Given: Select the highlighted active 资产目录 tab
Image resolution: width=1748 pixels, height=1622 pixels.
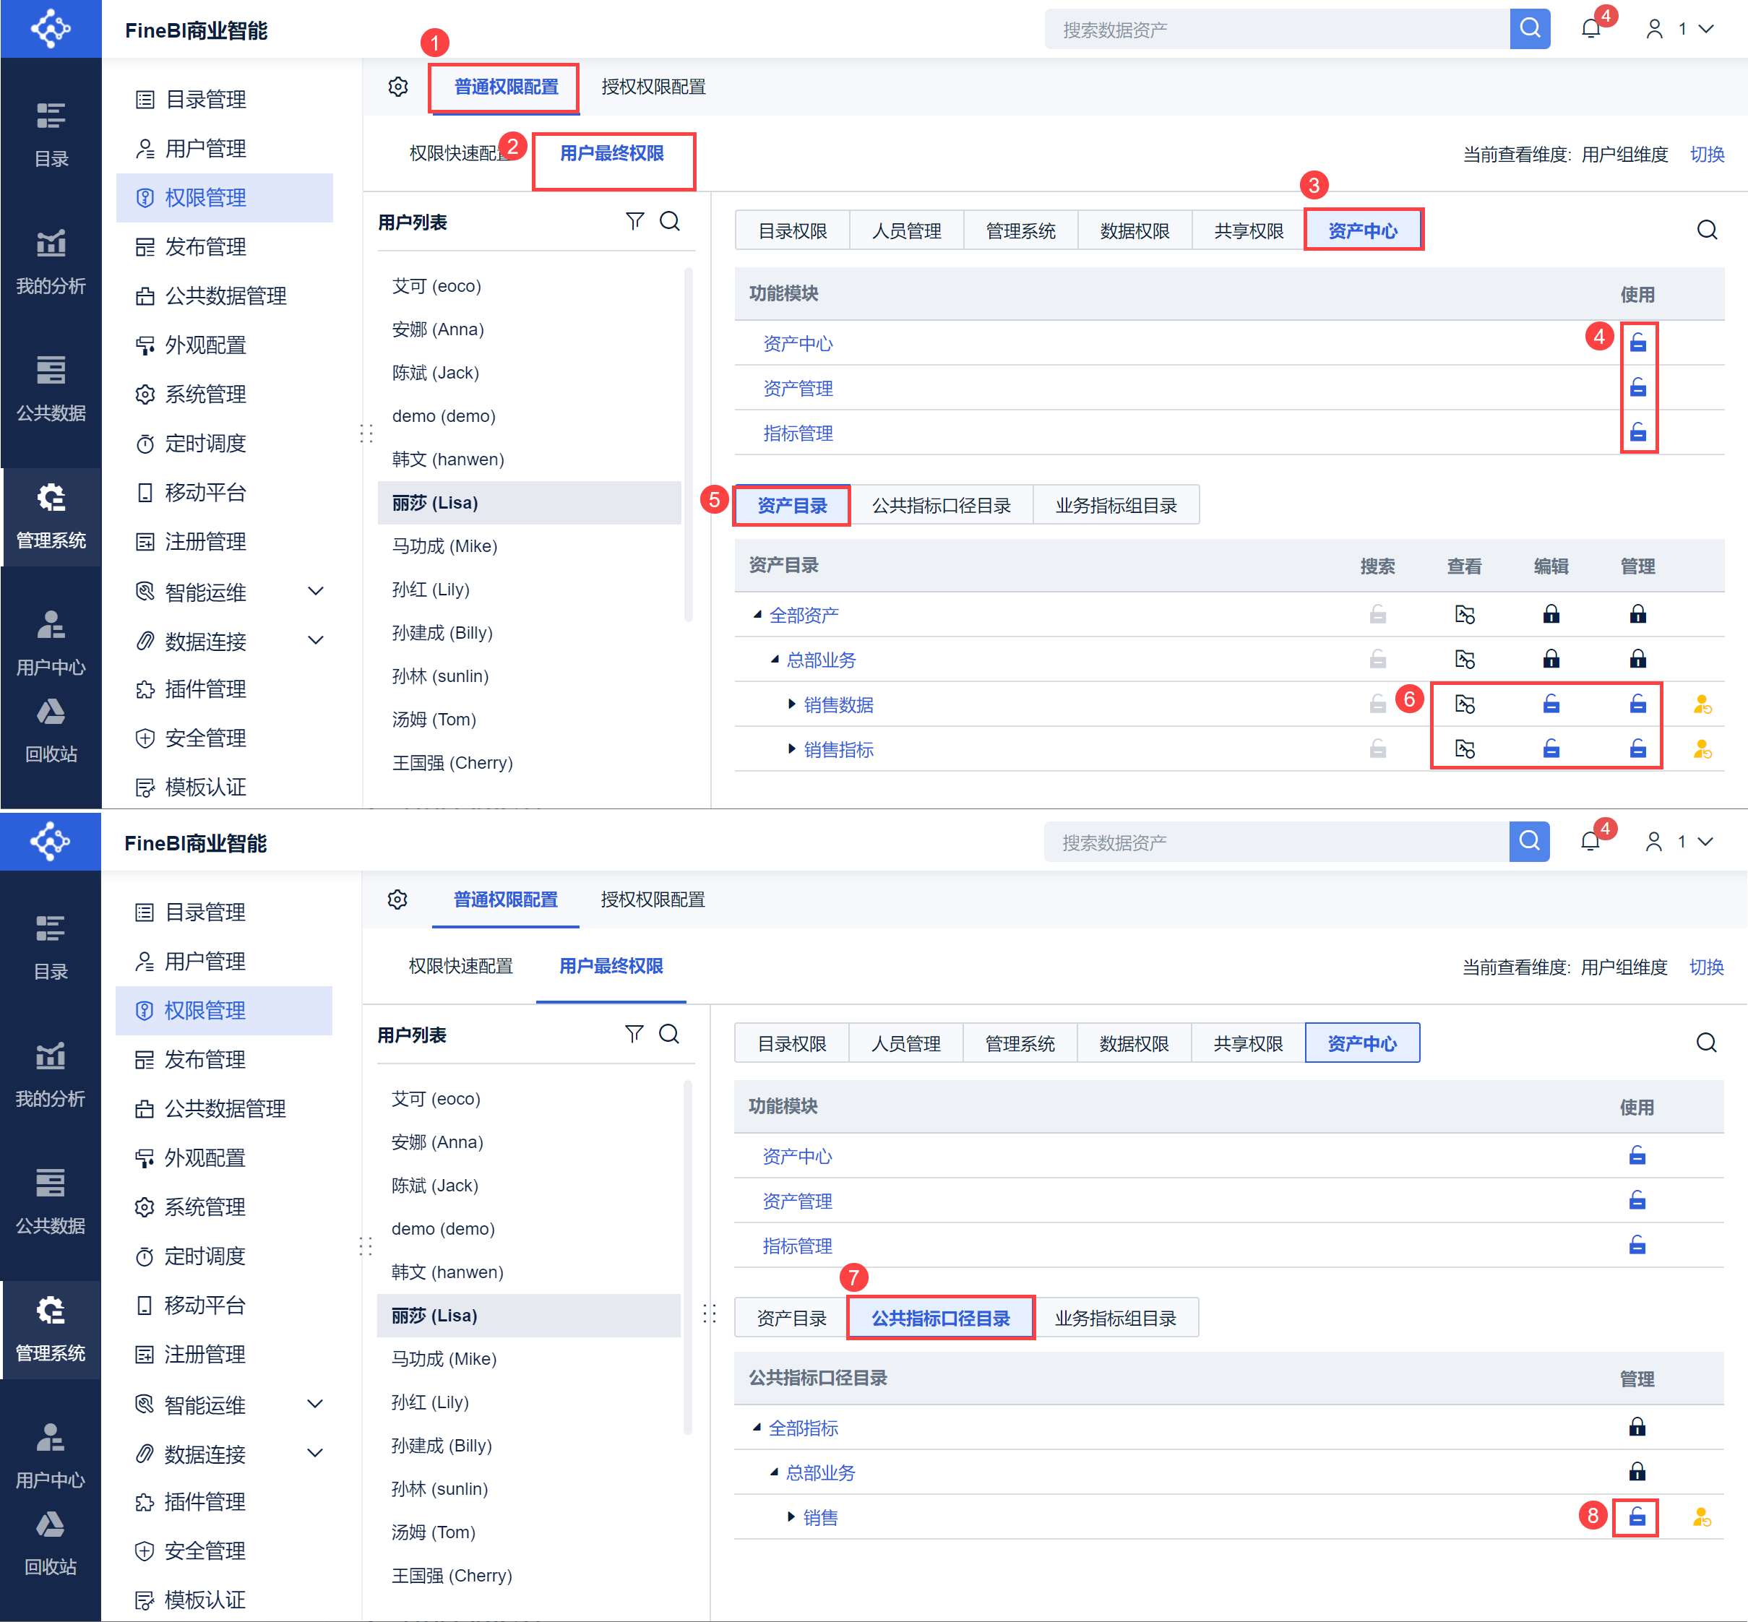Looking at the screenshot, I should [x=792, y=506].
